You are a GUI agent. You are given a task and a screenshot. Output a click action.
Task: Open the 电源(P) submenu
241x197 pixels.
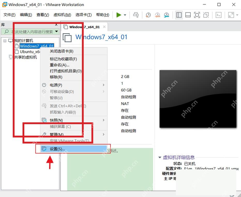[74, 85]
